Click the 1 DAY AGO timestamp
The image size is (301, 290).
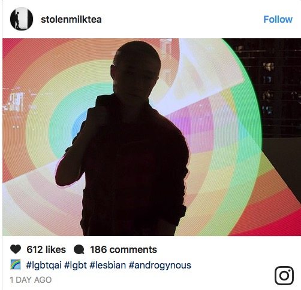pos(31,280)
